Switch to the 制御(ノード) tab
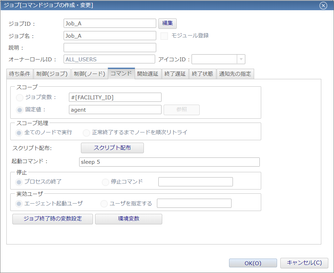Viewport: 334px width, 273px height. click(x=89, y=74)
